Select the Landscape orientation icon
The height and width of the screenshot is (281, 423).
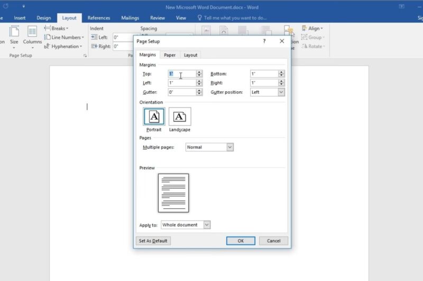180,117
